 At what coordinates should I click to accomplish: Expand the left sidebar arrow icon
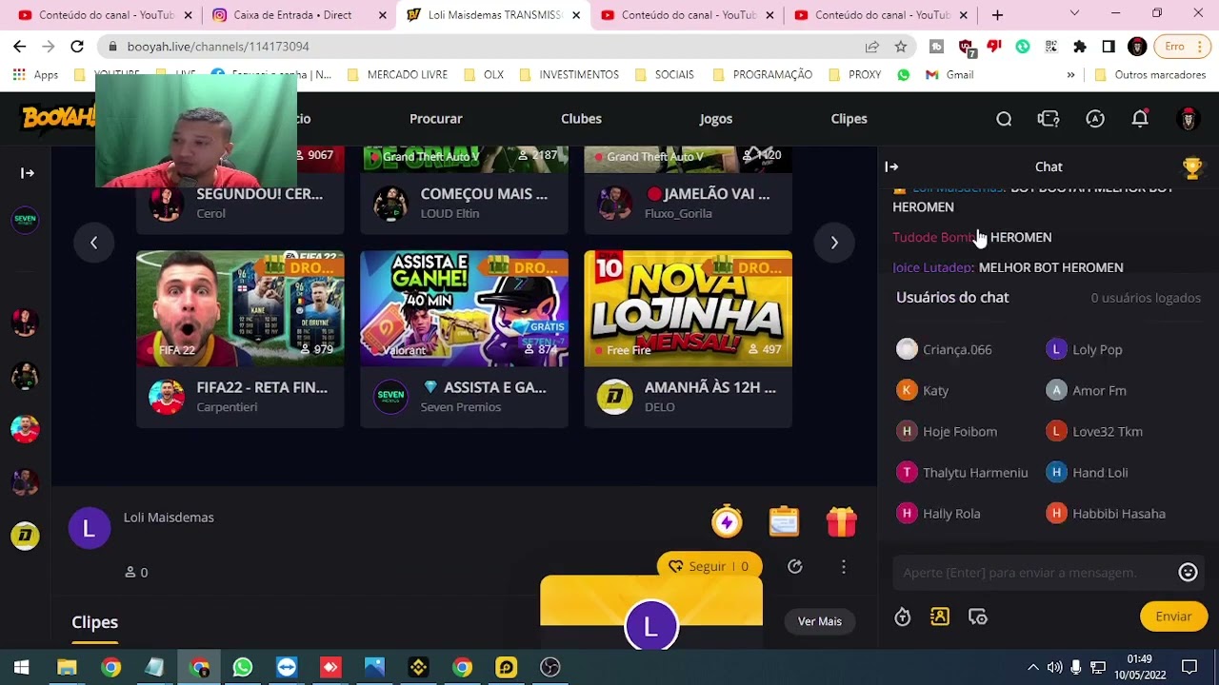27,173
